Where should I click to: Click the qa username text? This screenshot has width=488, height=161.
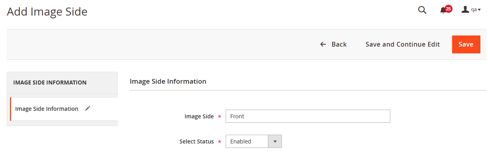pyautogui.click(x=474, y=10)
